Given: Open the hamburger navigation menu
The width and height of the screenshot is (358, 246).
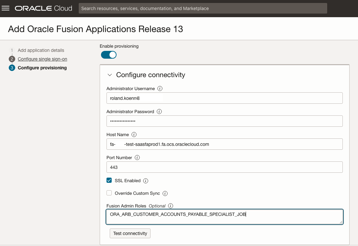Looking at the screenshot, I should 6,8.
